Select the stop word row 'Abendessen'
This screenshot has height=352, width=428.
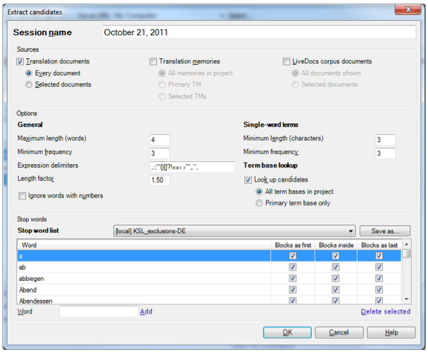tap(209, 300)
